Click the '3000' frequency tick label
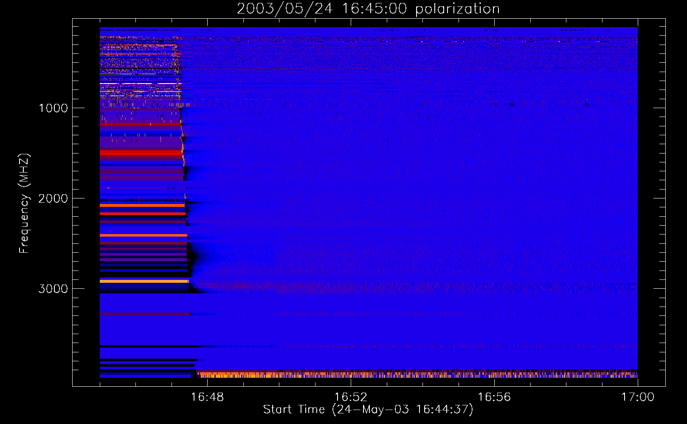Image resolution: width=687 pixels, height=424 pixels. point(53,289)
